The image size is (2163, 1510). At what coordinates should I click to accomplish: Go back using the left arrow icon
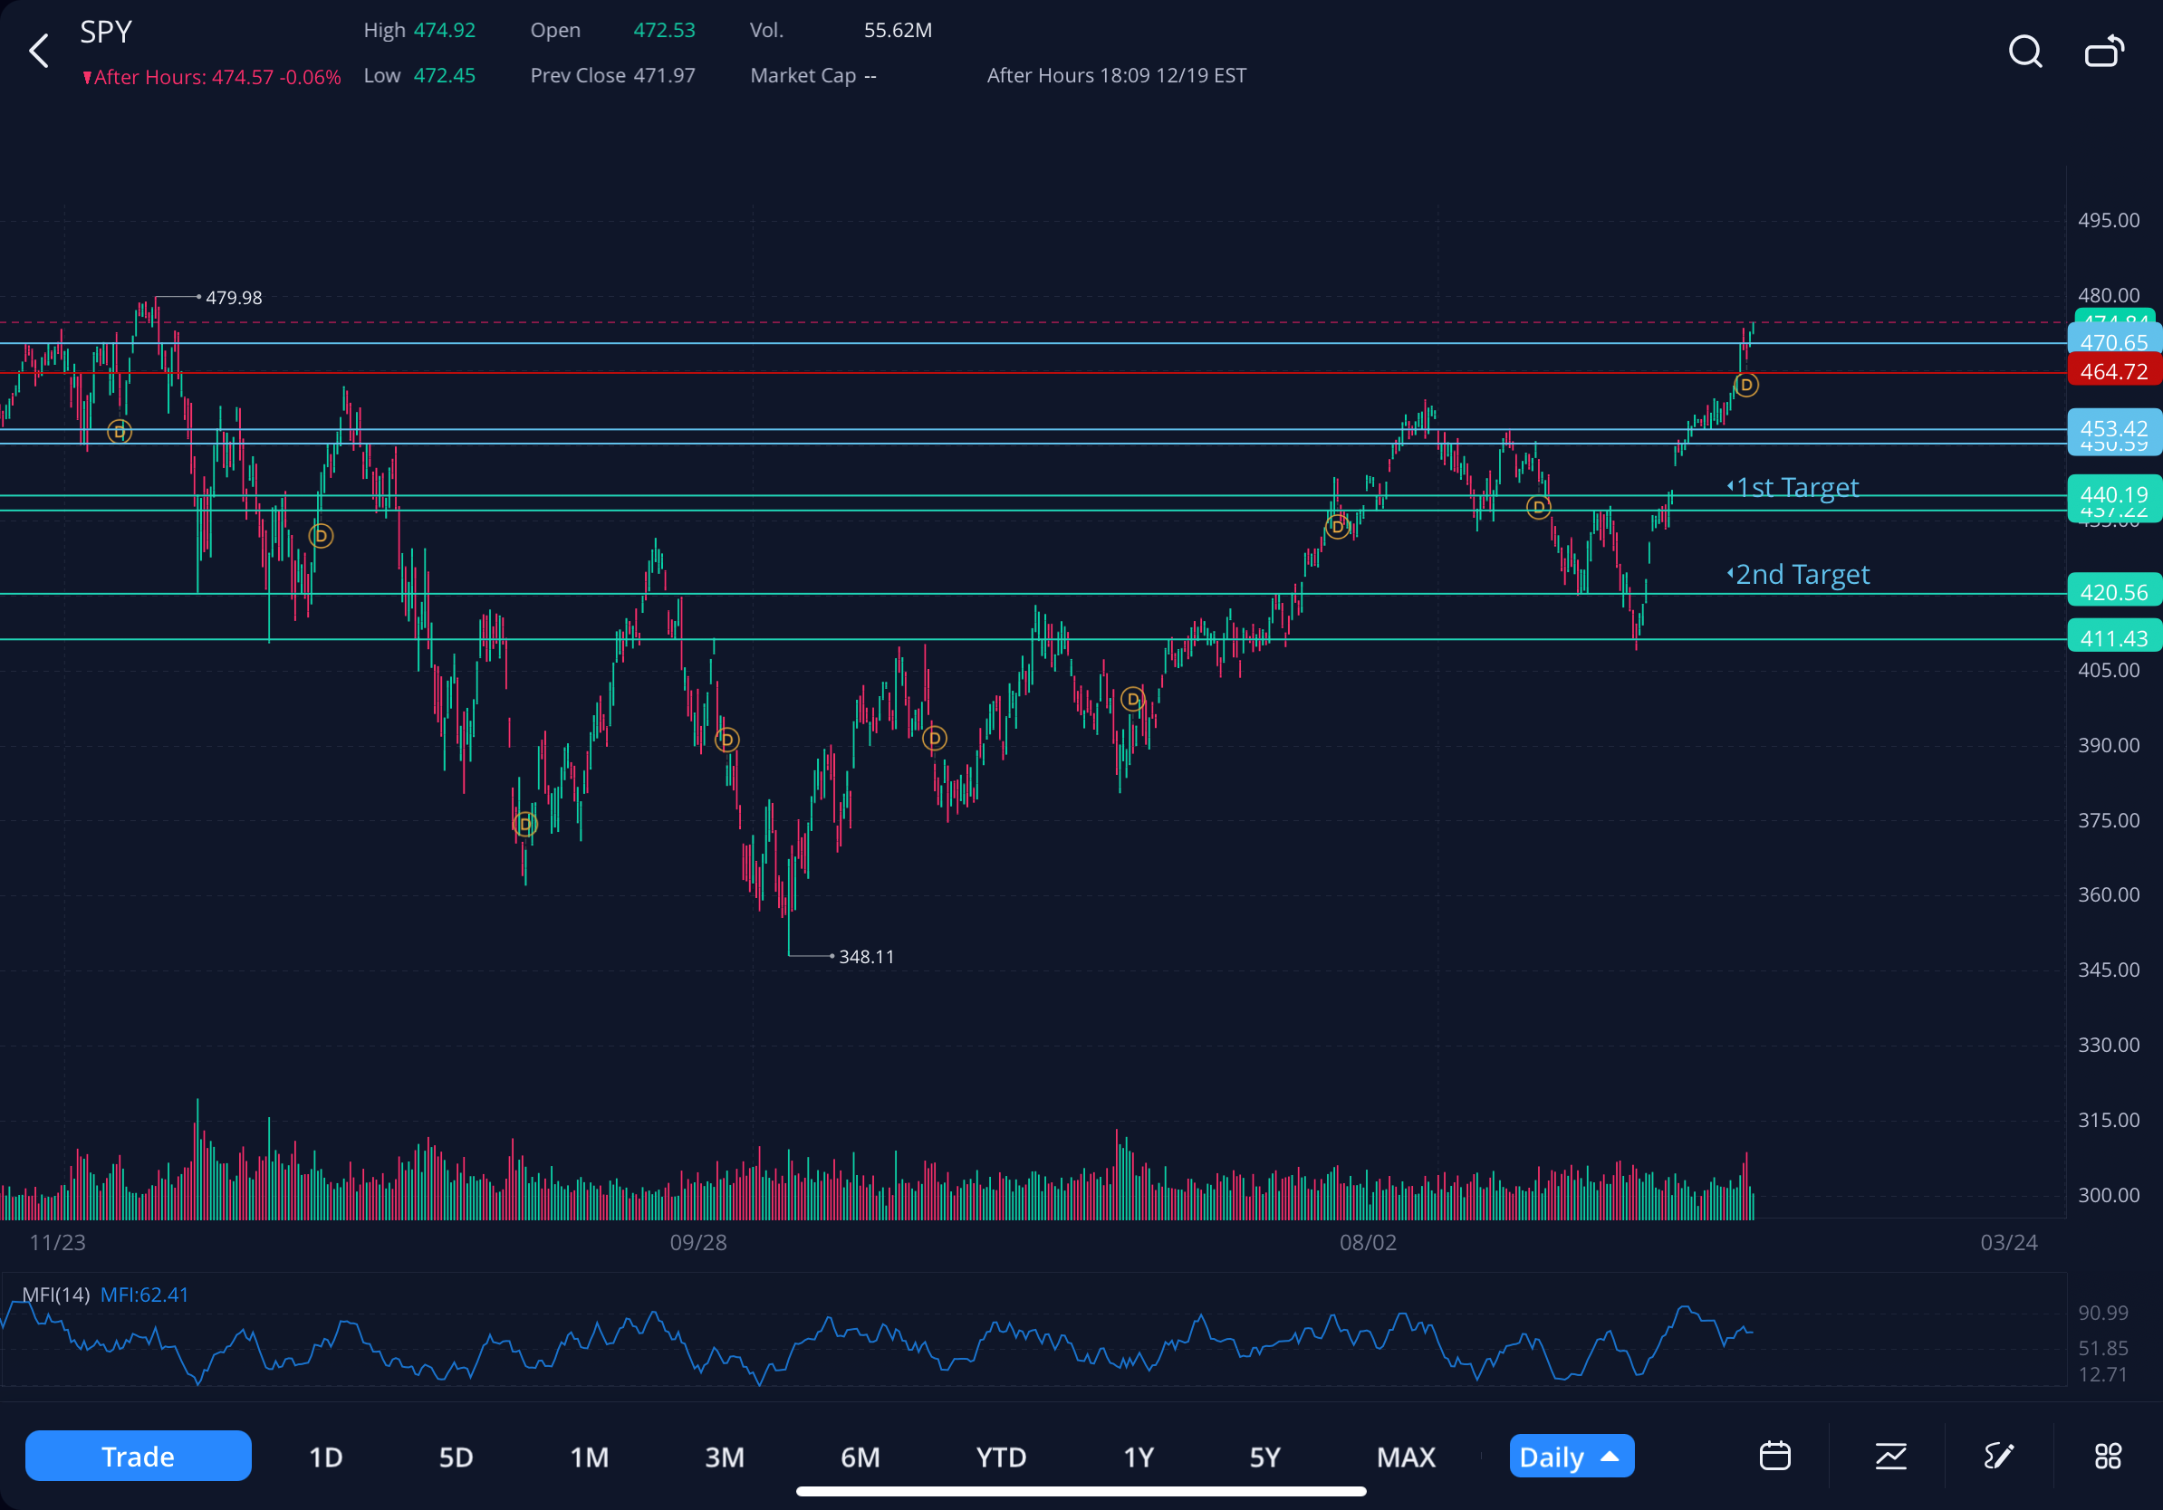click(x=39, y=51)
